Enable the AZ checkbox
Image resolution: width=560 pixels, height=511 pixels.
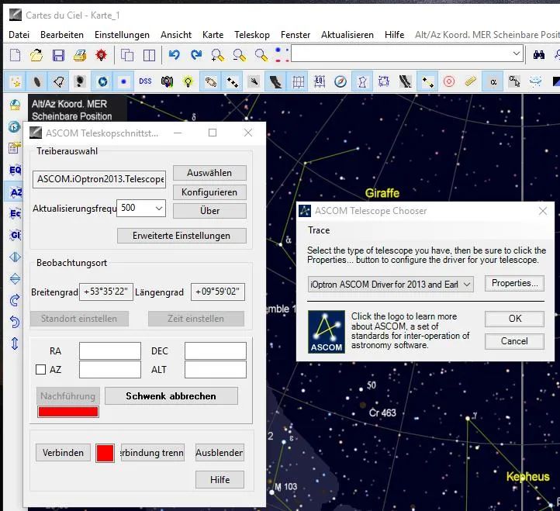point(41,370)
